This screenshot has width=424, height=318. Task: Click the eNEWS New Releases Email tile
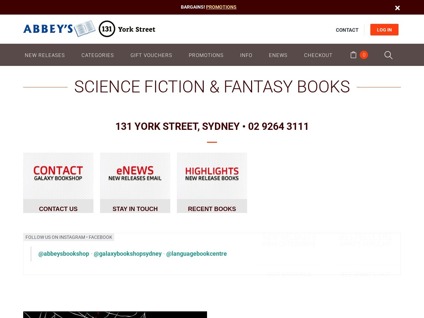click(135, 176)
